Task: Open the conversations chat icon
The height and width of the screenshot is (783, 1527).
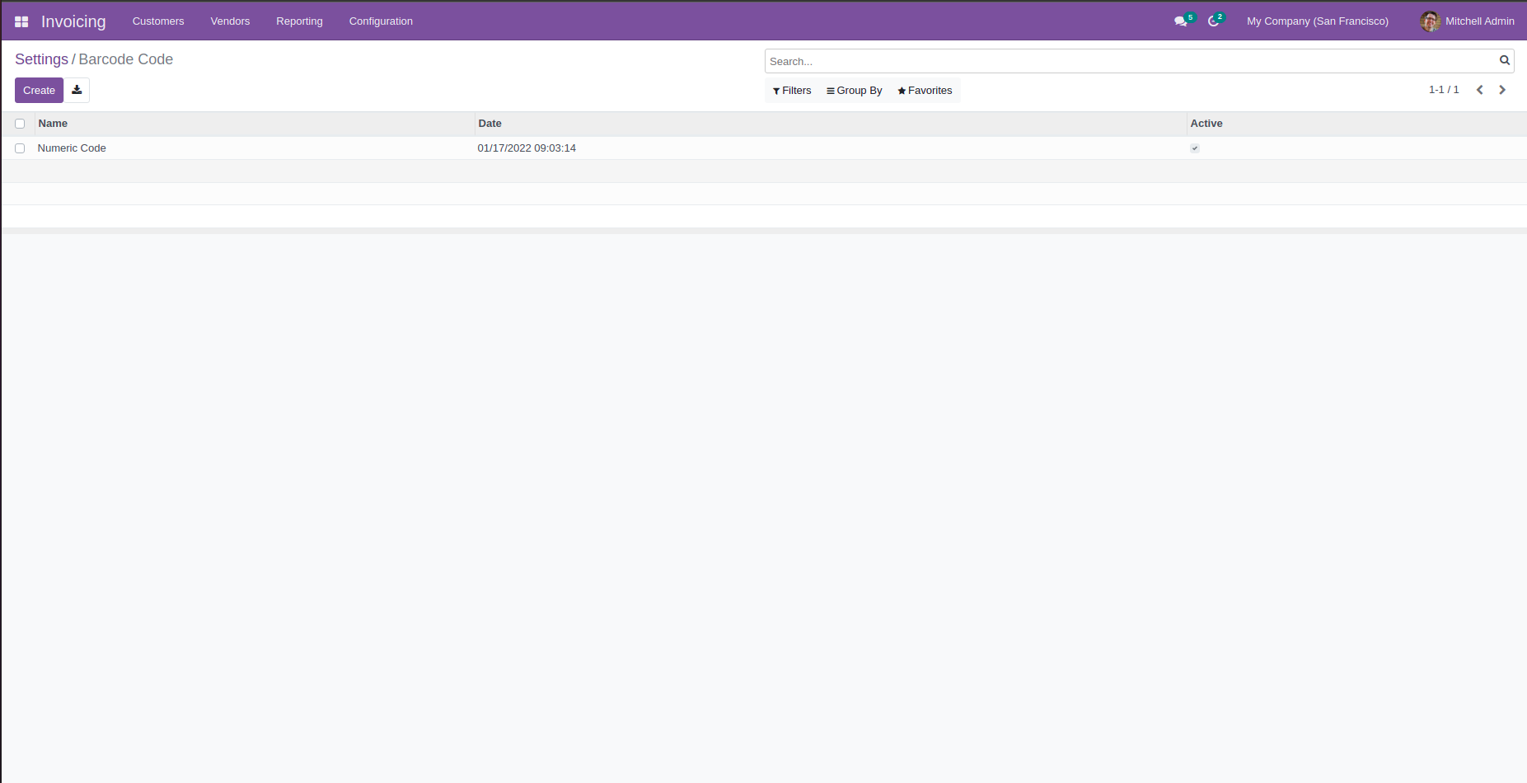Action: (1181, 21)
